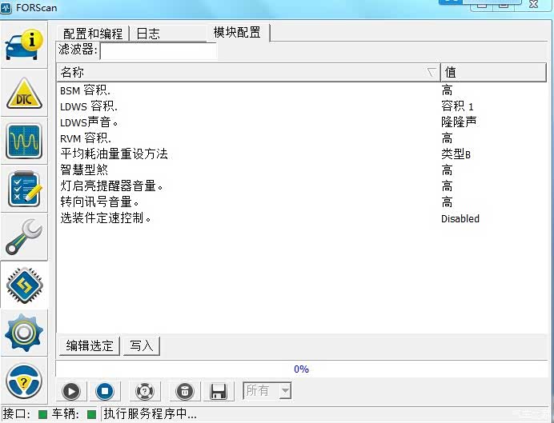Switch to the 配置和编程 tab
The image size is (554, 423).
[93, 34]
